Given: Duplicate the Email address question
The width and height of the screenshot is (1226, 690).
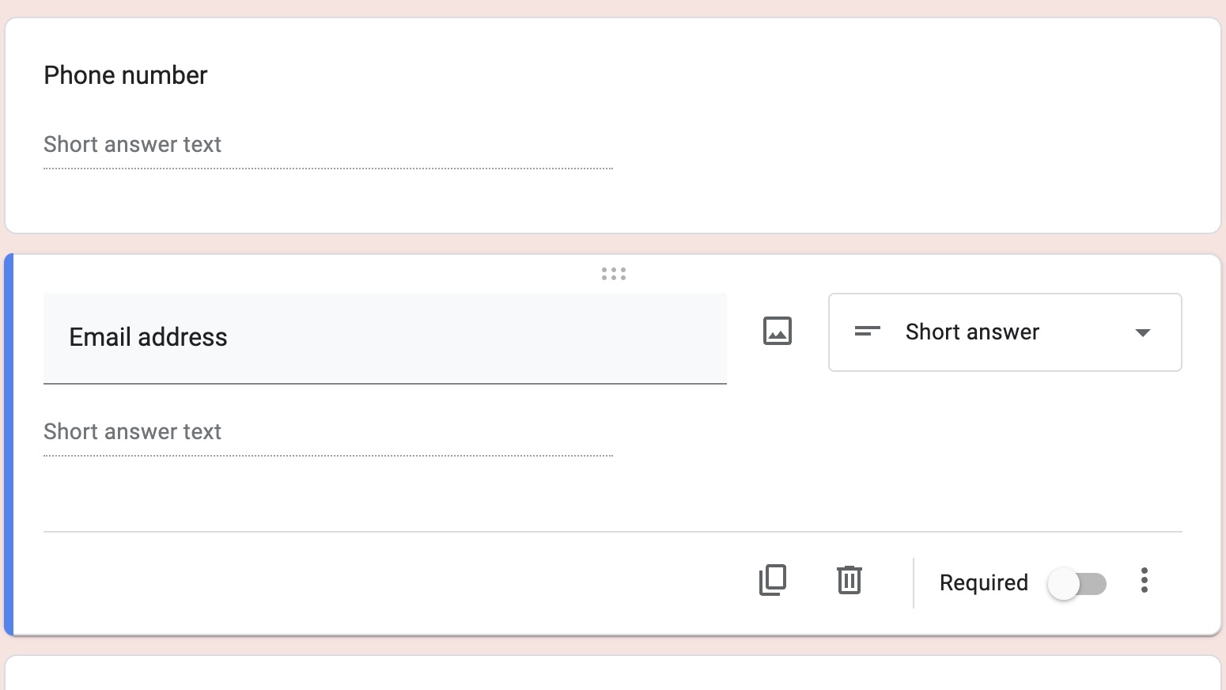Looking at the screenshot, I should point(772,580).
